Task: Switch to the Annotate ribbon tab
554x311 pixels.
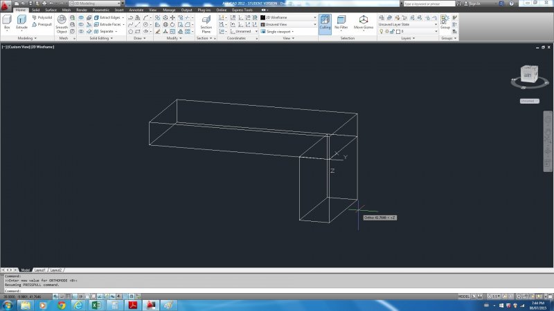Action: coord(136,10)
